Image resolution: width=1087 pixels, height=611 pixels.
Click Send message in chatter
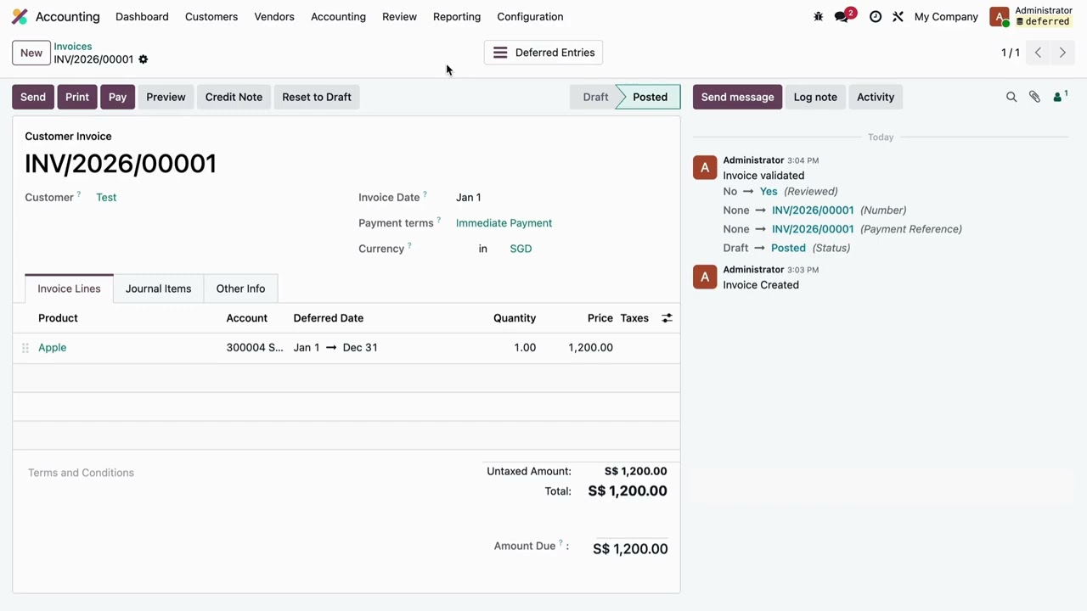click(x=737, y=97)
